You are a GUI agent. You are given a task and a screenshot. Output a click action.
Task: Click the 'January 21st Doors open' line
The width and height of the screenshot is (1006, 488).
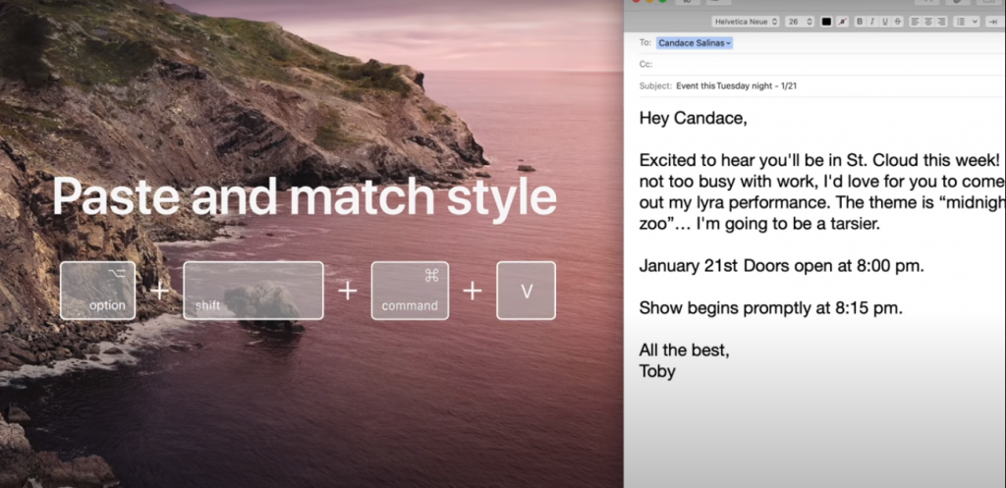click(x=781, y=267)
